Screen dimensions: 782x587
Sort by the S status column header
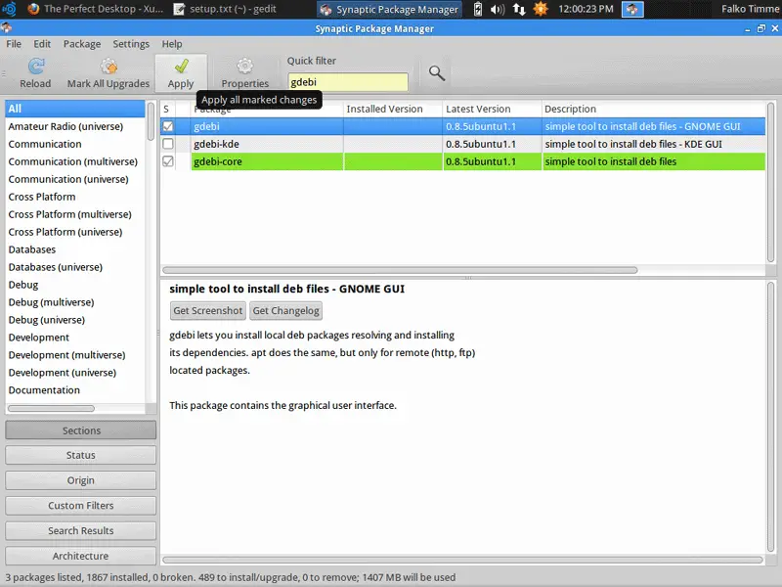(166, 109)
